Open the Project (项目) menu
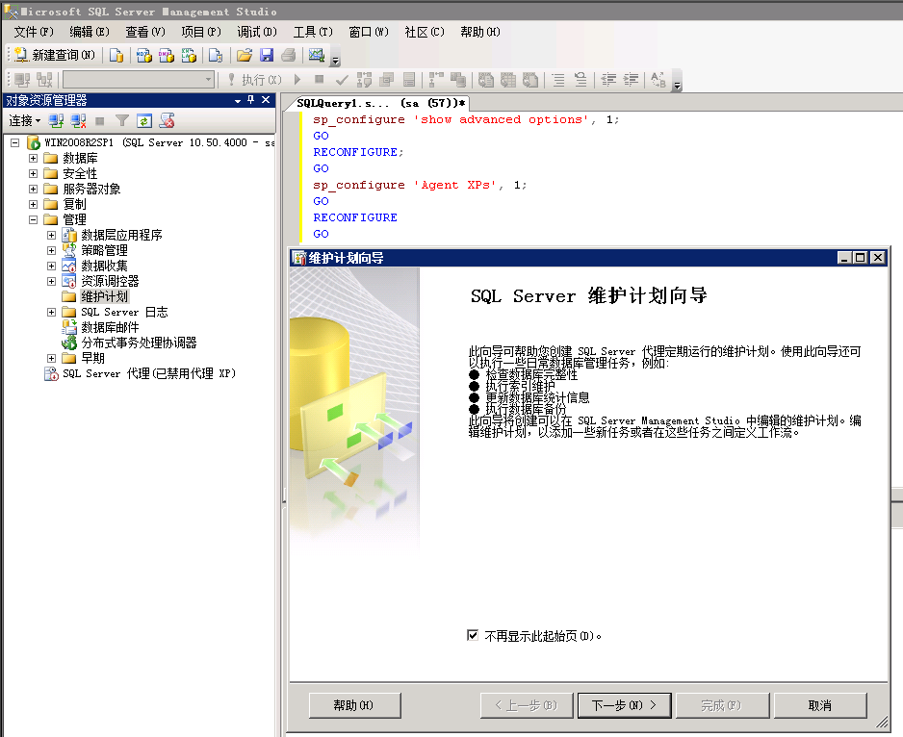The image size is (903, 737). (201, 33)
